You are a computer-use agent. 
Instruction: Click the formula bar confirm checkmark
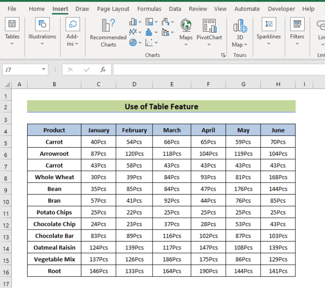pos(87,69)
